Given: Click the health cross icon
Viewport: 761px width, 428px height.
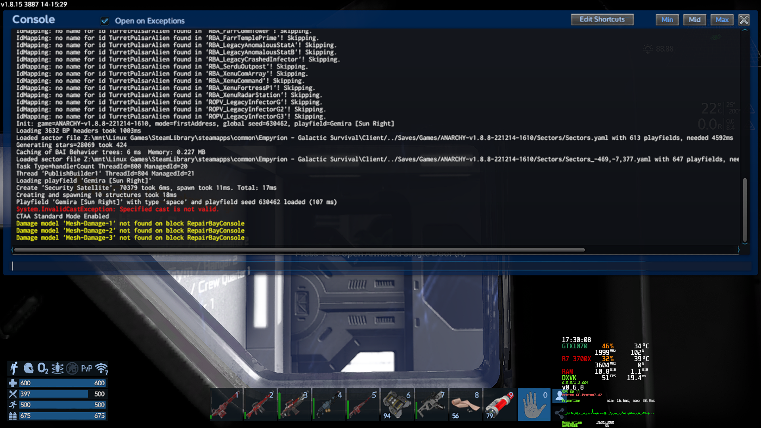Looking at the screenshot, I should (13, 383).
